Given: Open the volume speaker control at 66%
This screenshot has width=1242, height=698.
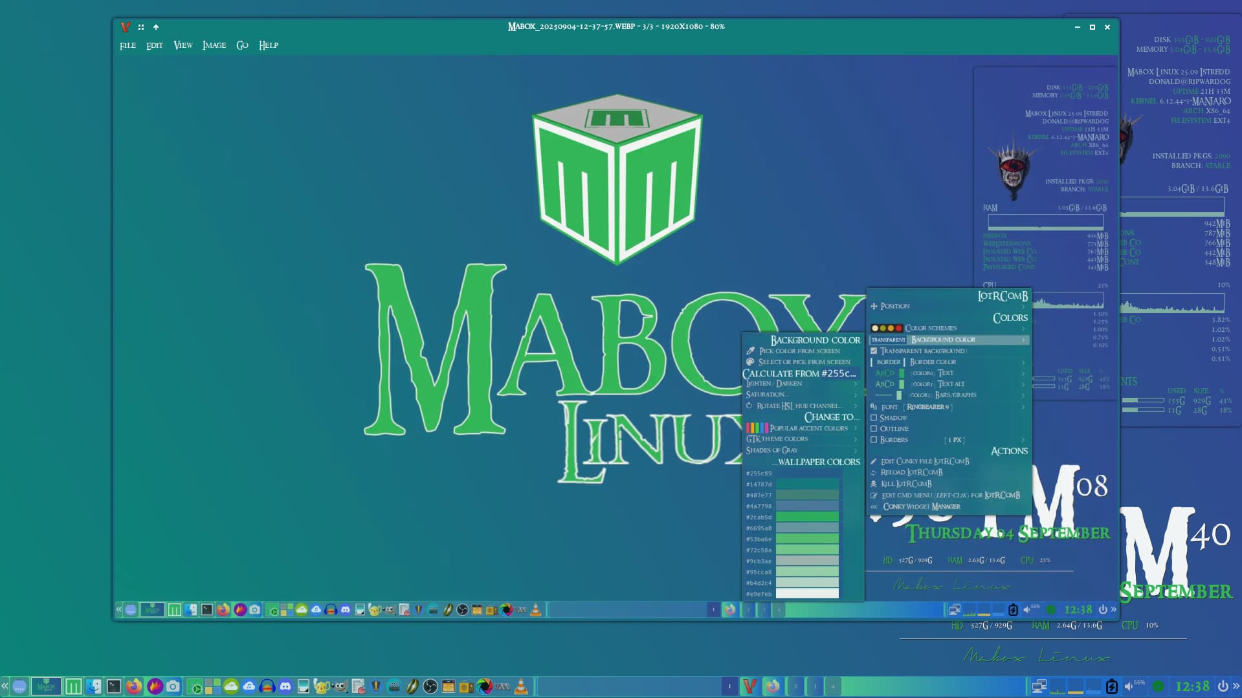Looking at the screenshot, I should (1135, 686).
